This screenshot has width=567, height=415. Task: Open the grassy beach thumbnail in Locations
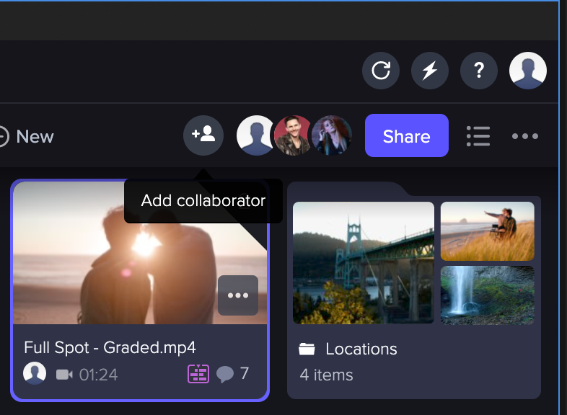point(488,231)
